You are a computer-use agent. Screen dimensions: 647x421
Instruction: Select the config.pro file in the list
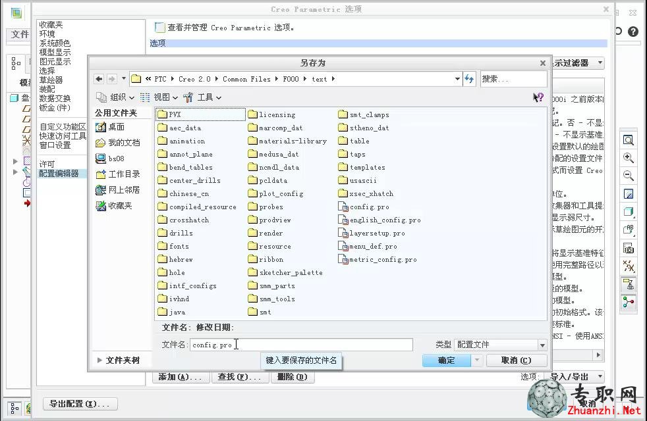coord(364,207)
